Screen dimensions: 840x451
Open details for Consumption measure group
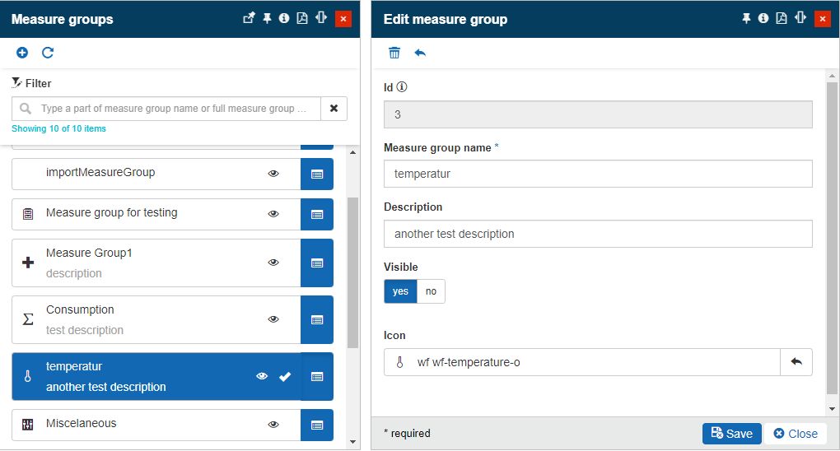click(317, 319)
